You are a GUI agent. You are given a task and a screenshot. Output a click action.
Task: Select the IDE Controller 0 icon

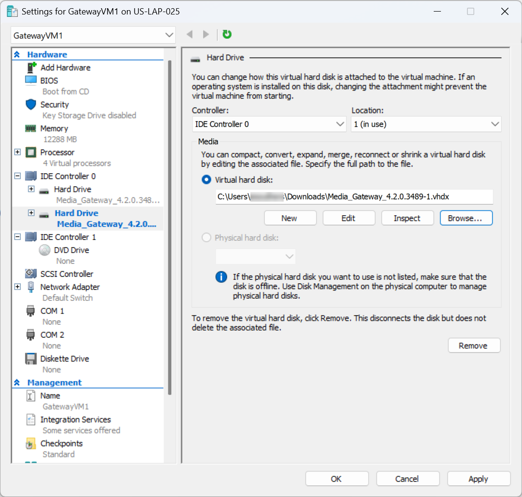[31, 176]
